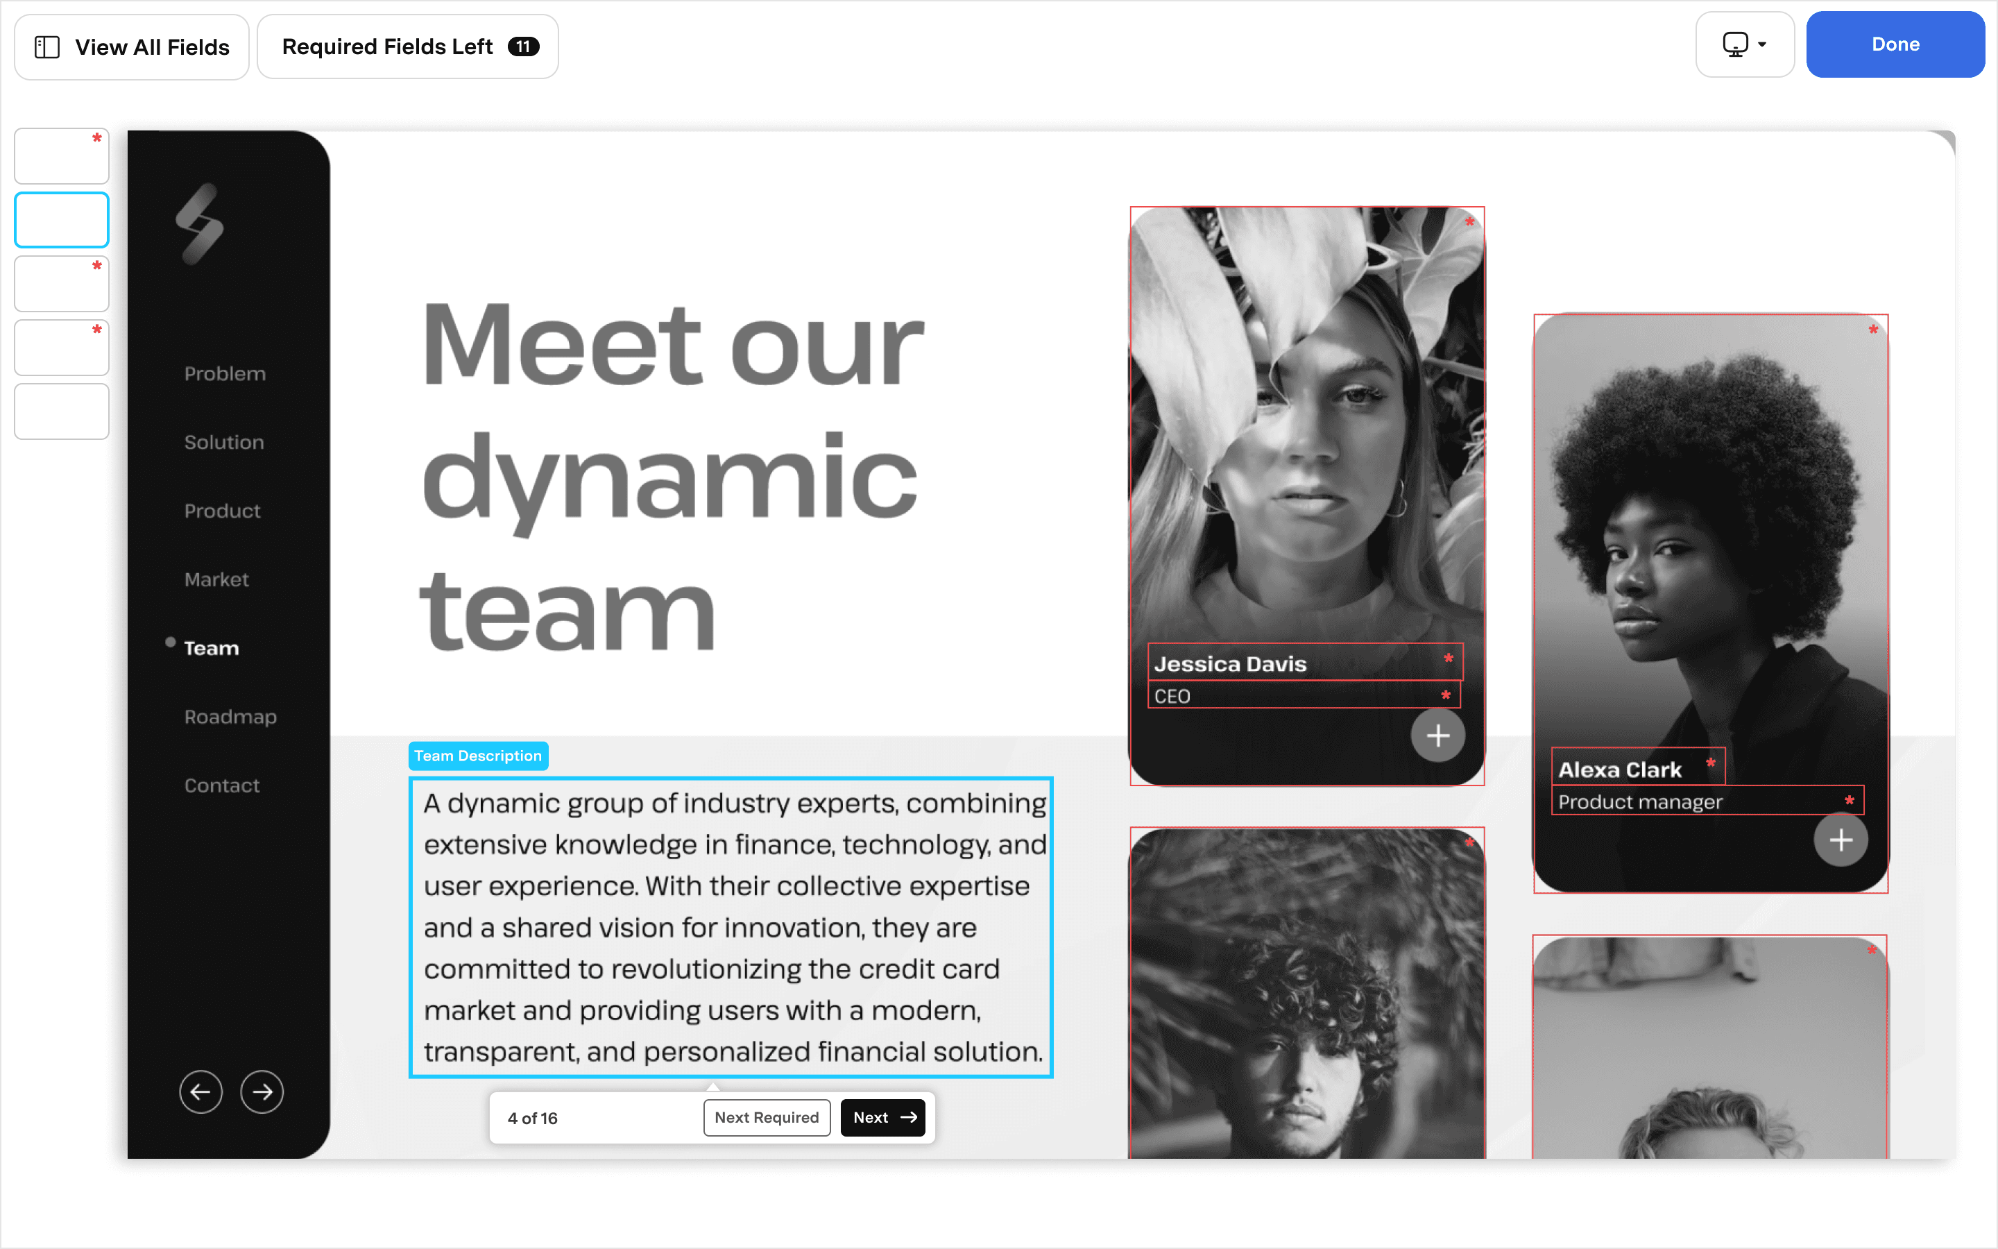Screen dimensions: 1998x1249
Task: Click the black Next button
Action: coord(882,1118)
